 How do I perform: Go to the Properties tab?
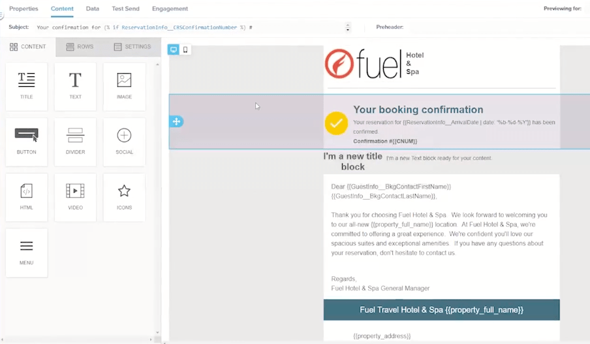23,8
